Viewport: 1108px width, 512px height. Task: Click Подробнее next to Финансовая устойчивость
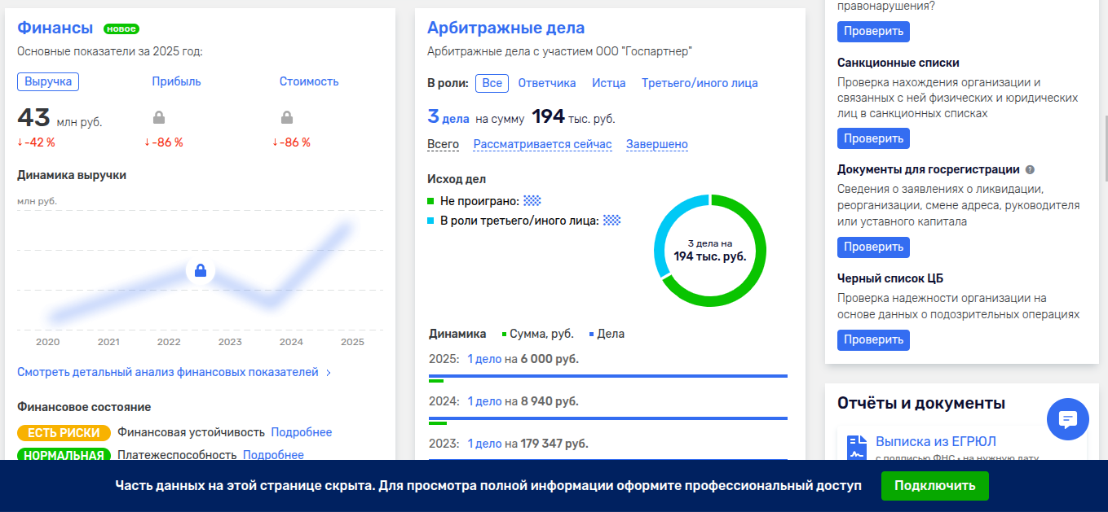pyautogui.click(x=301, y=432)
